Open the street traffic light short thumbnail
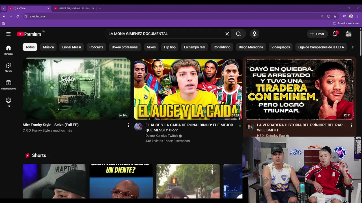The height and width of the screenshot is (203, 362). click(x=188, y=181)
